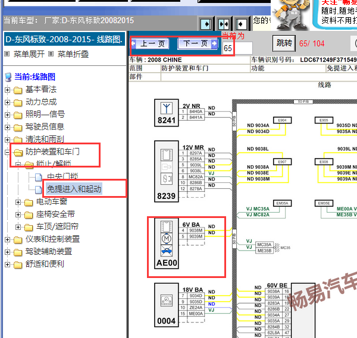Expand the 动力总成 folder
357x338 pixels.
(7, 102)
